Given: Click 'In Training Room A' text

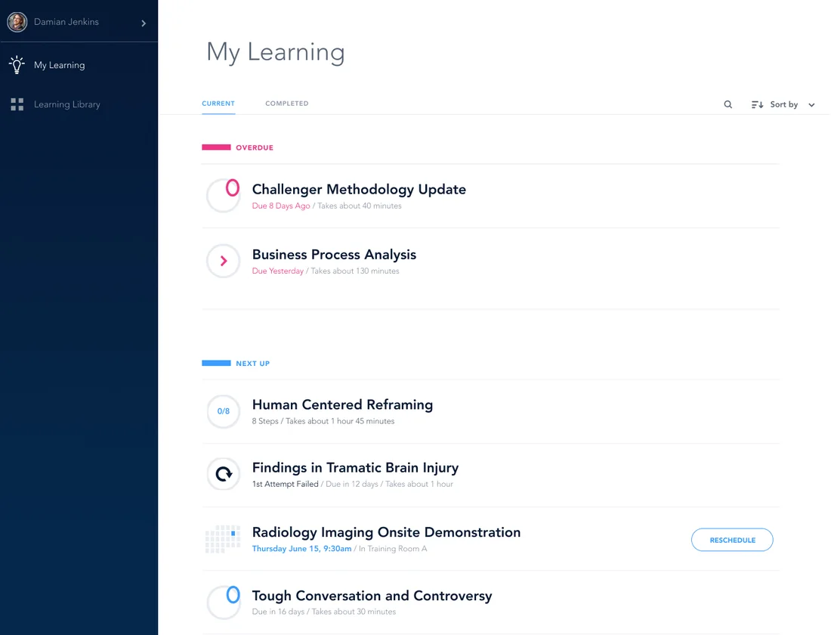Looking at the screenshot, I should tap(393, 549).
